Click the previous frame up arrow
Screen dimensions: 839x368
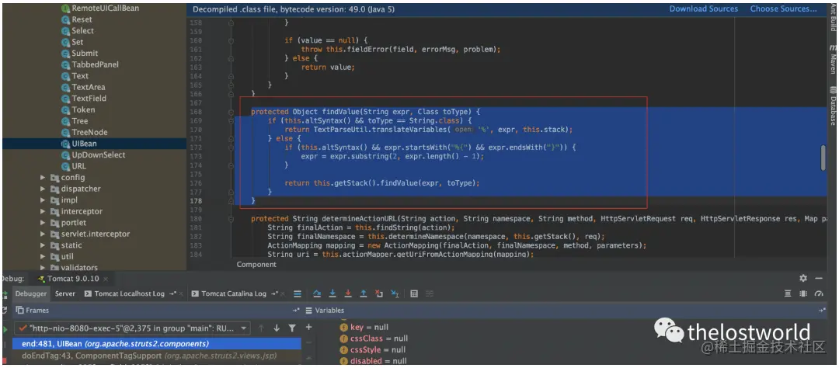point(261,328)
